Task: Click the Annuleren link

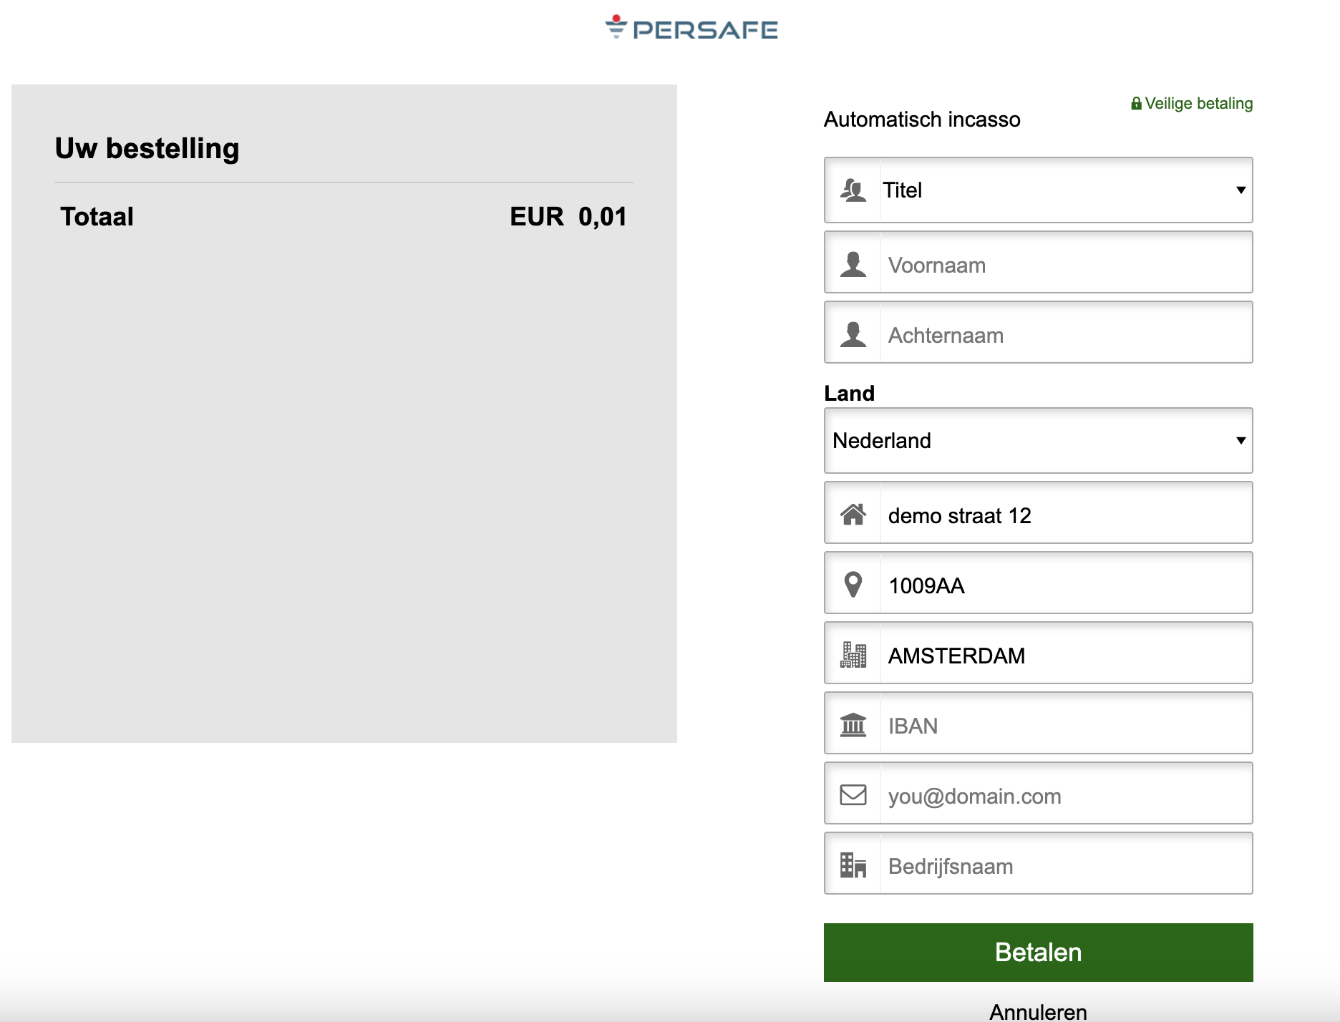Action: pyautogui.click(x=1038, y=1011)
